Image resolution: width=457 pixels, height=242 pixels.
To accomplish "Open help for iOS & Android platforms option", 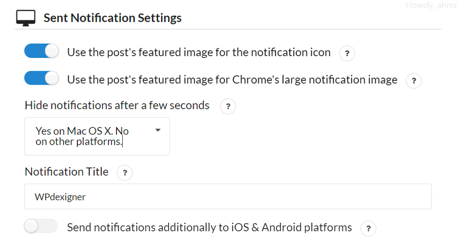I will pos(368,229).
